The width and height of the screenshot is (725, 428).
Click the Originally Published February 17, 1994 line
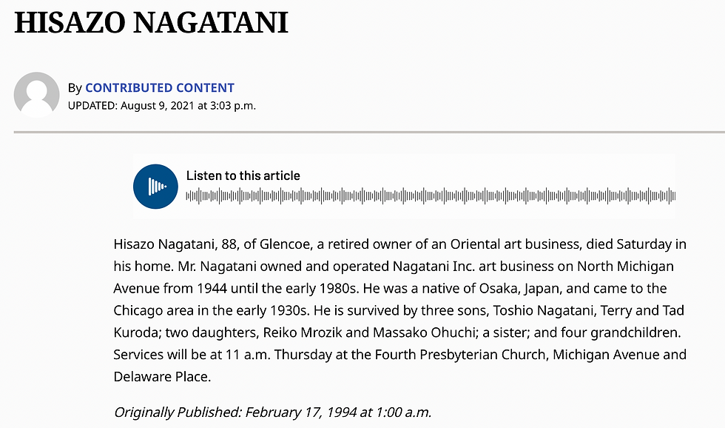272,412
